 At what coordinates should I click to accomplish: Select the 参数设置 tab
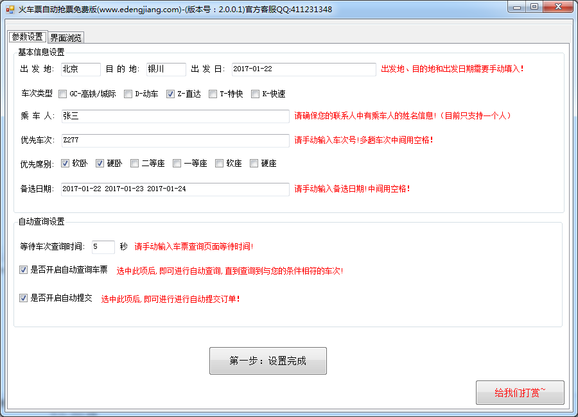pyautogui.click(x=27, y=37)
